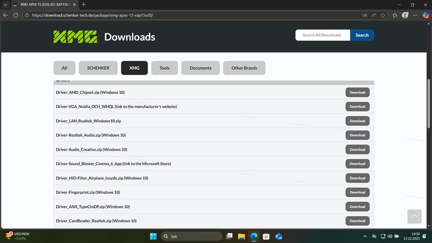Open the Copilot sidebar icon
This screenshot has height=243, width=432.
coord(426,15)
